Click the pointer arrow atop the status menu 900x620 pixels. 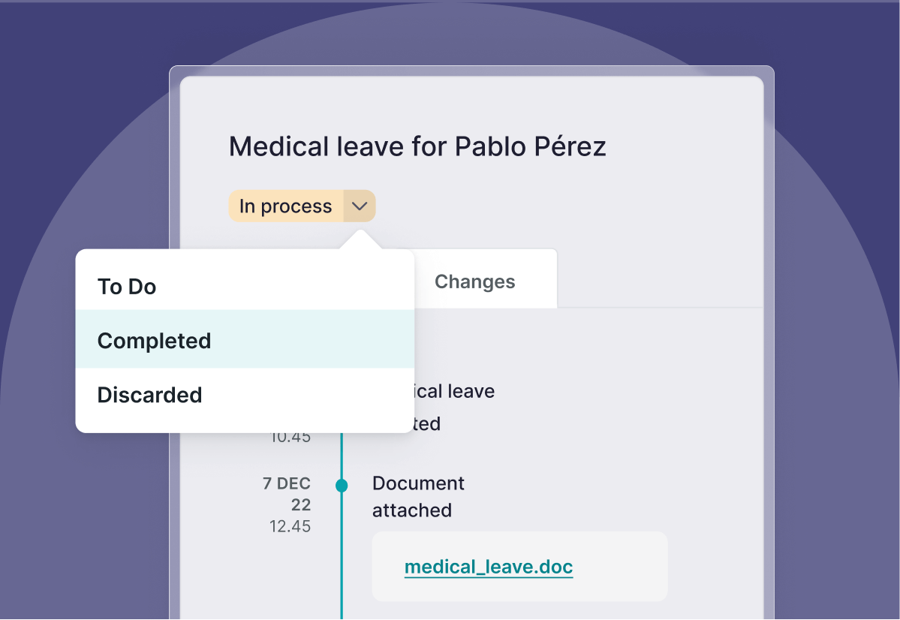point(360,240)
